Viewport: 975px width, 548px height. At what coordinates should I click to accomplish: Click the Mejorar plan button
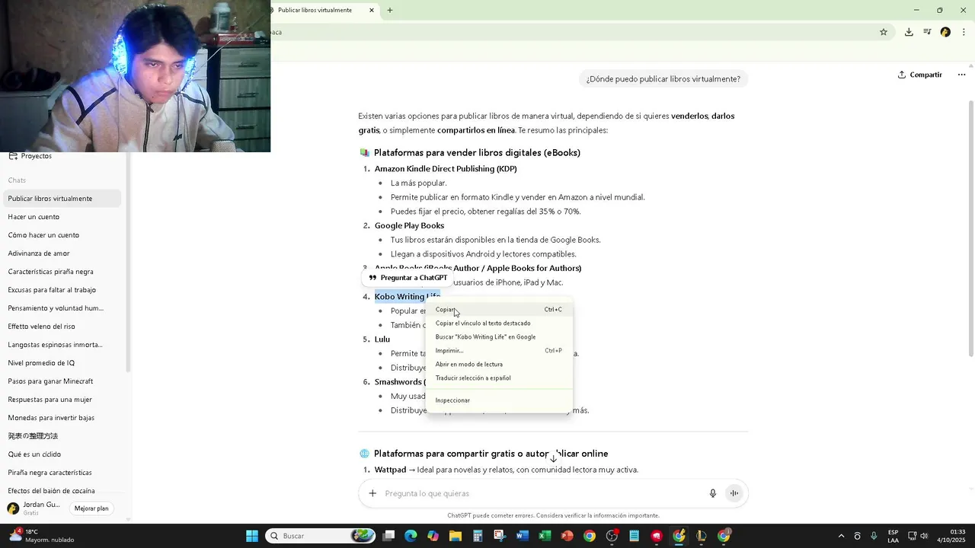click(x=91, y=508)
